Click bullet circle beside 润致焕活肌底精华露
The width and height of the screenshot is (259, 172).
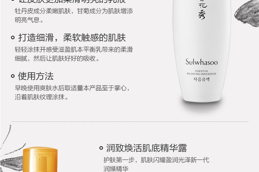click(101, 148)
